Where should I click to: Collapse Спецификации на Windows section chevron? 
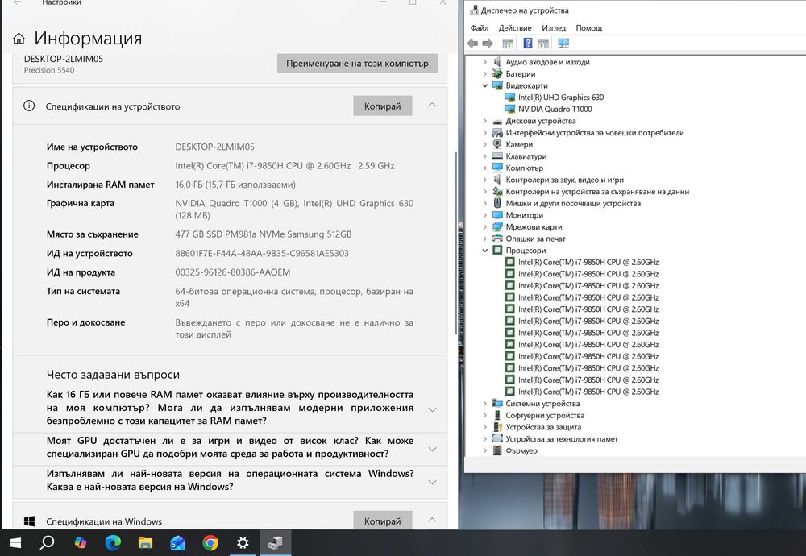[432, 520]
